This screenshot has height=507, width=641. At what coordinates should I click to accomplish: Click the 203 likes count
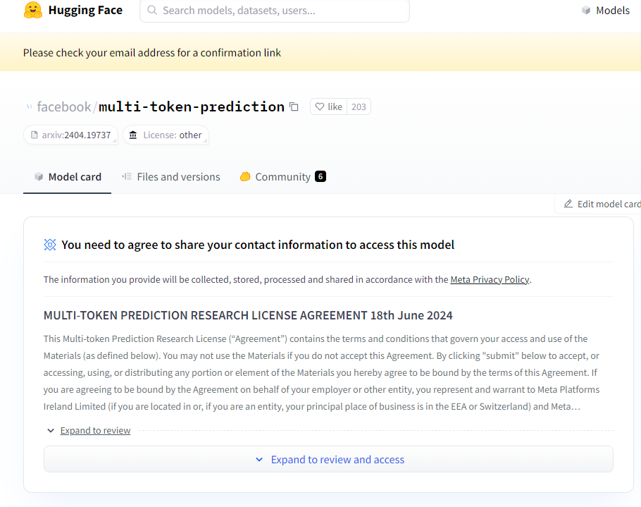(x=359, y=106)
